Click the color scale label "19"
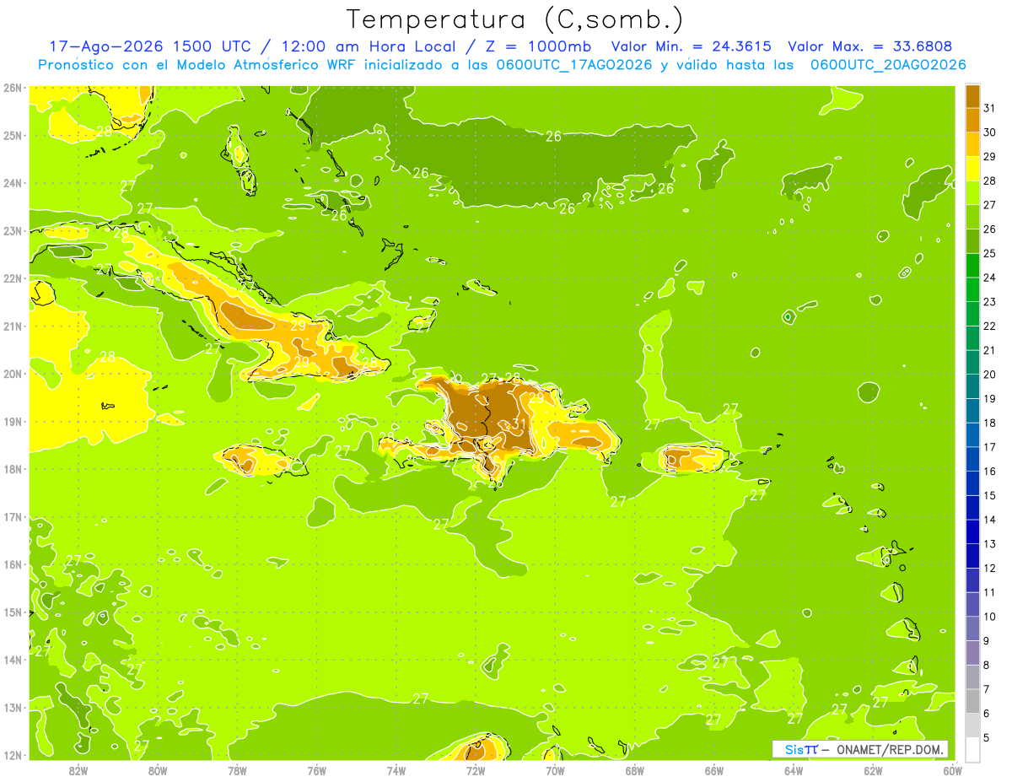 990,399
